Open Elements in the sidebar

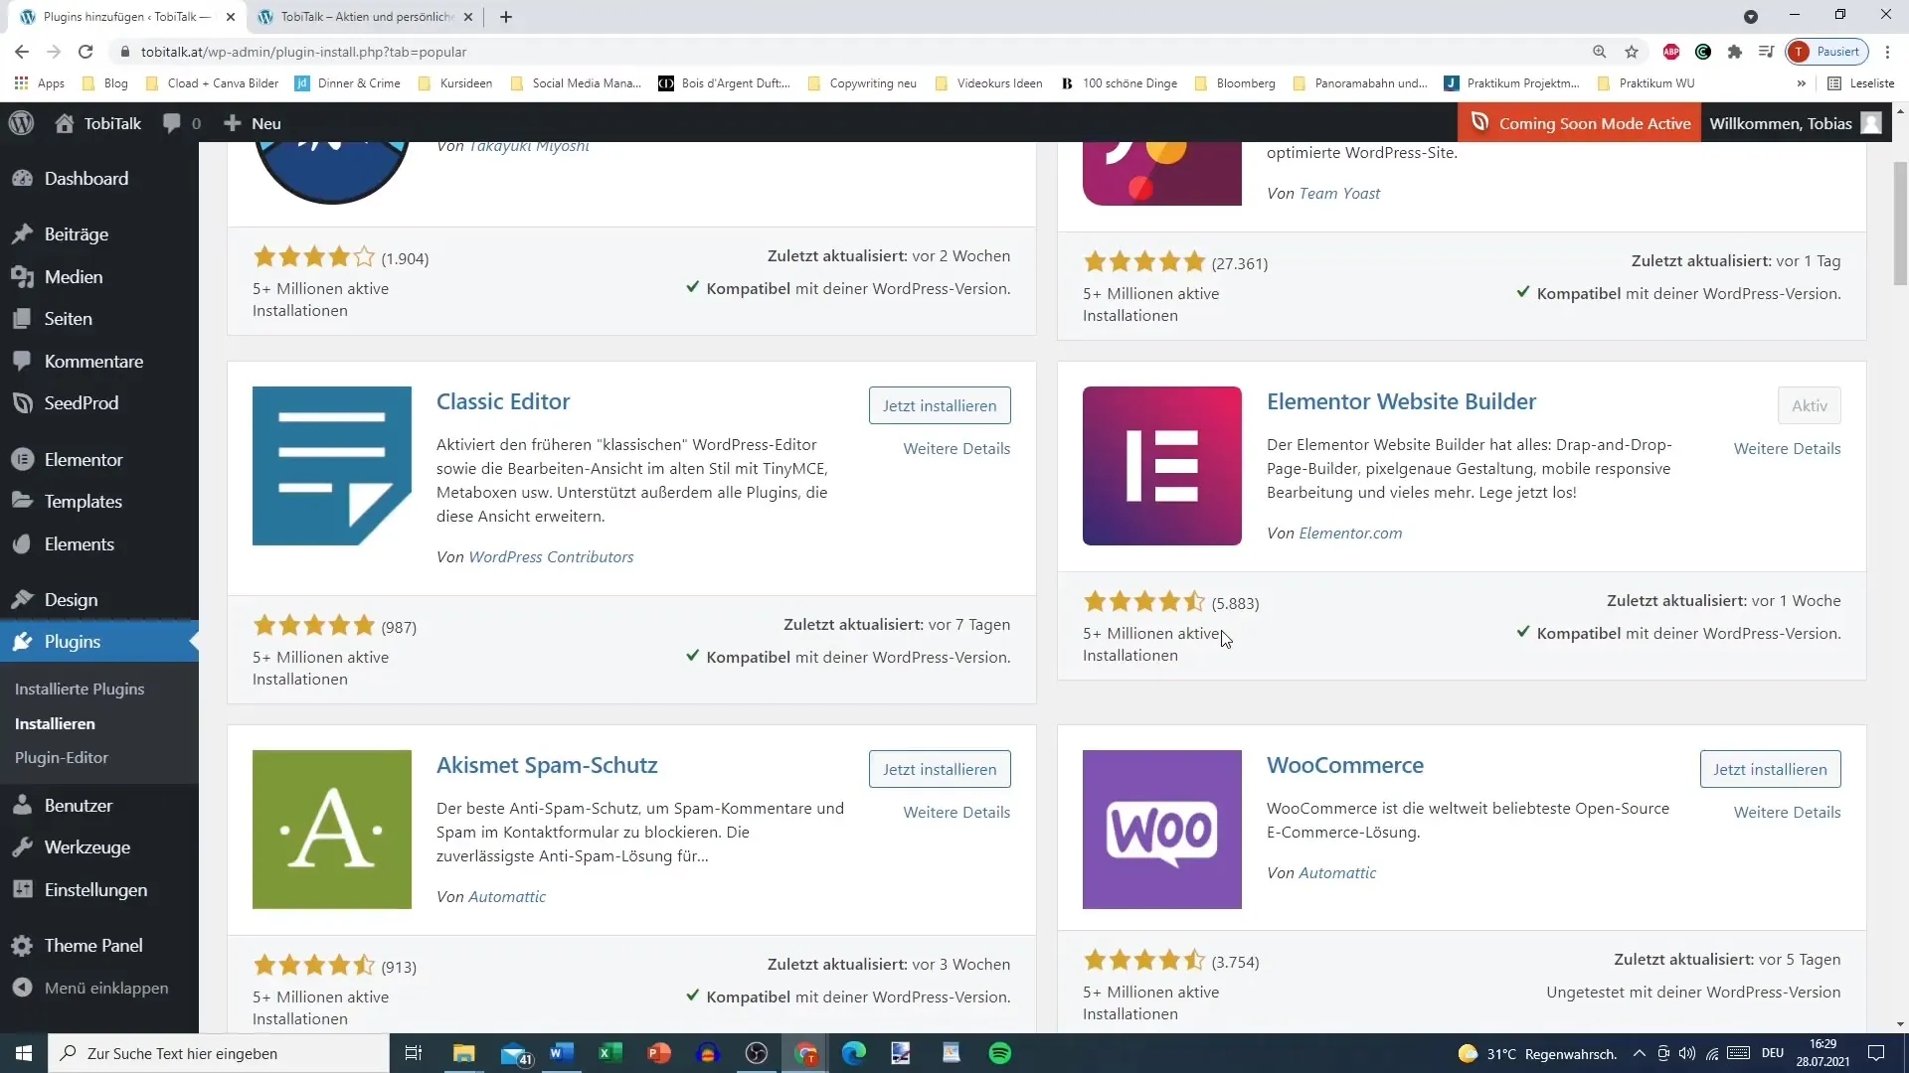(x=80, y=544)
